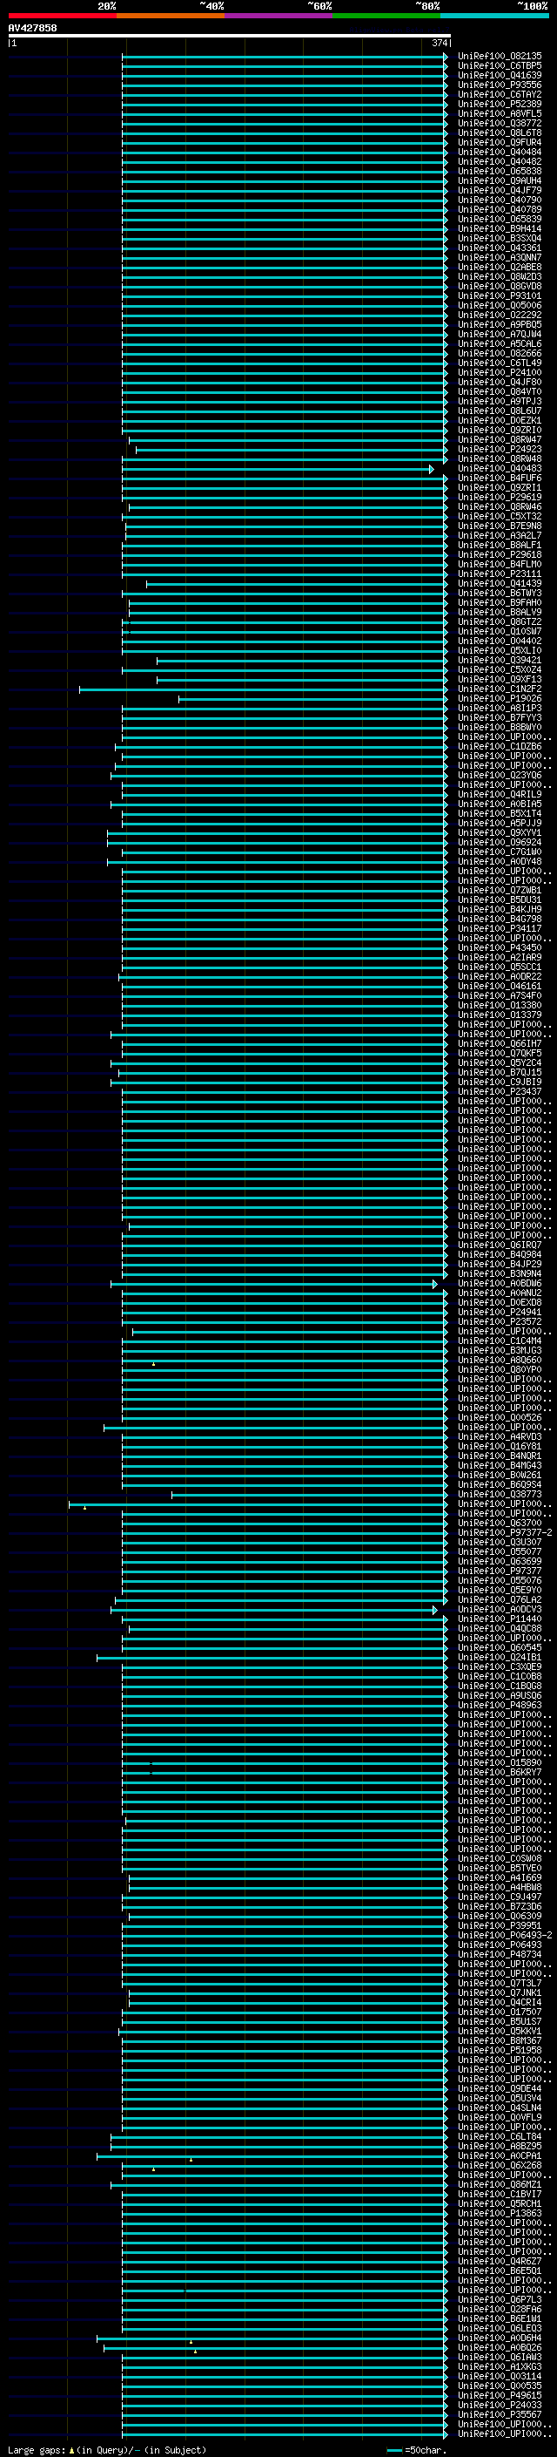Image resolution: width=557 pixels, height=2457 pixels.
Task: Select label UniRef100_P24100
Action: click(500, 372)
